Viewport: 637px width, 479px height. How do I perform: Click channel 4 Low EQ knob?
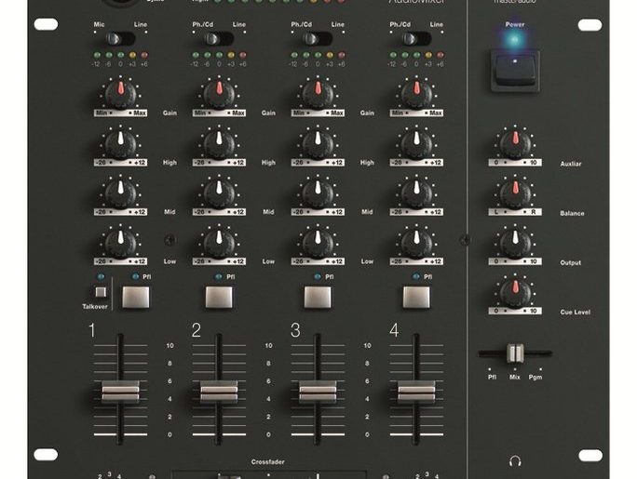415,244
